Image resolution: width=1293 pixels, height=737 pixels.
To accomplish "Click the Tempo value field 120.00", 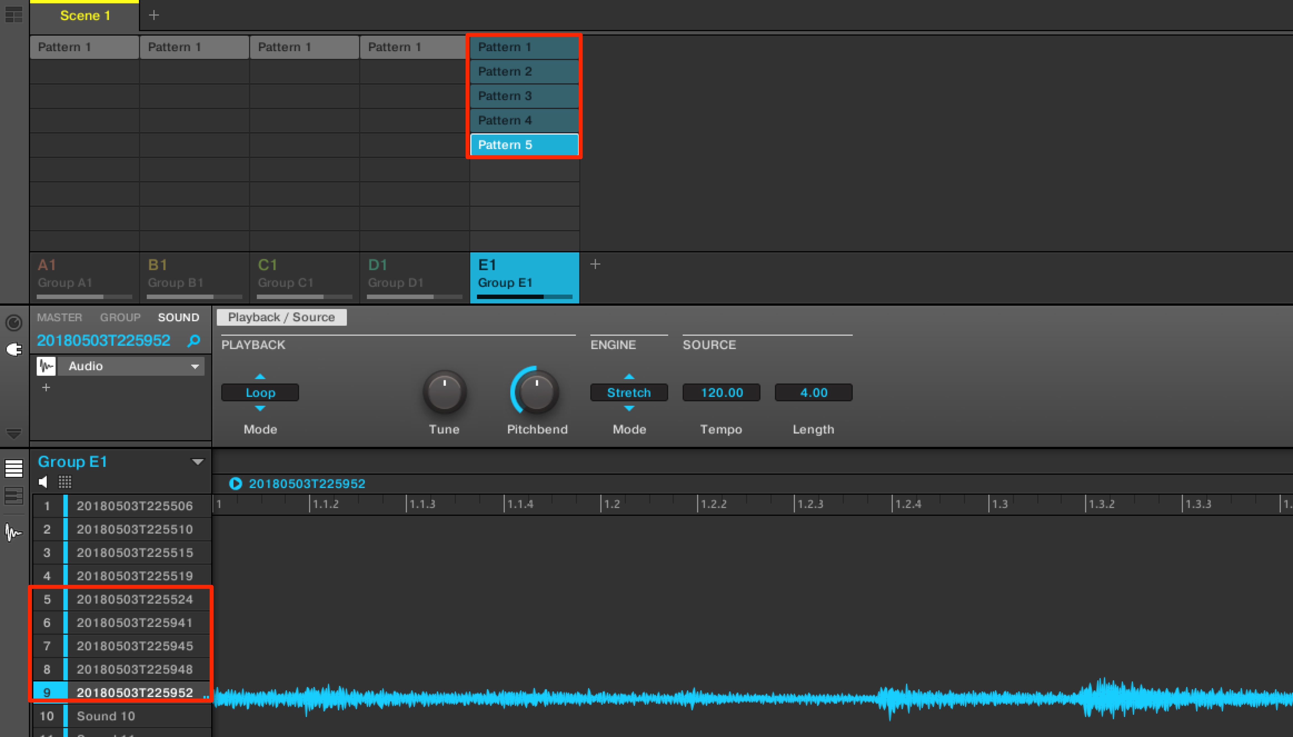I will [722, 393].
